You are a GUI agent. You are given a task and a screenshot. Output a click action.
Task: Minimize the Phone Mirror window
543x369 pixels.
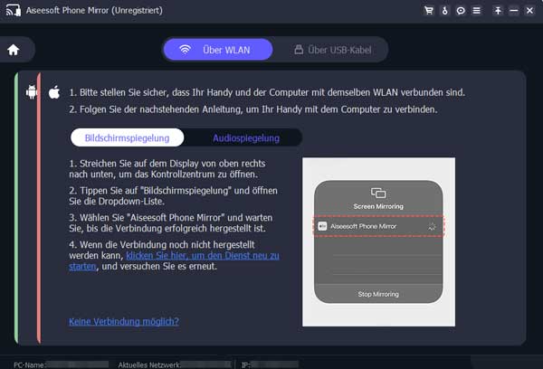pyautogui.click(x=514, y=11)
